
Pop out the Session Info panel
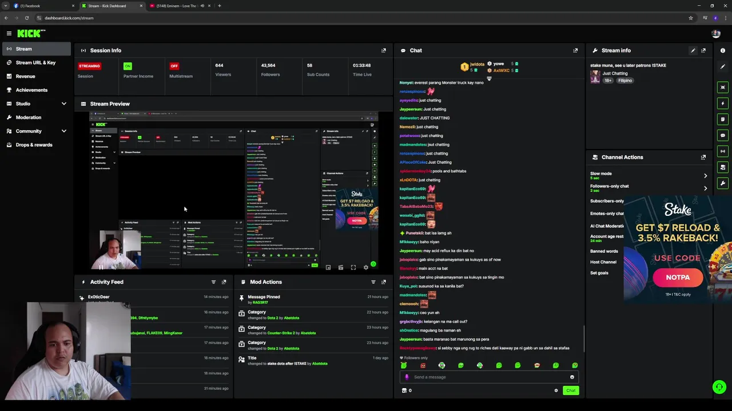pyautogui.click(x=384, y=50)
